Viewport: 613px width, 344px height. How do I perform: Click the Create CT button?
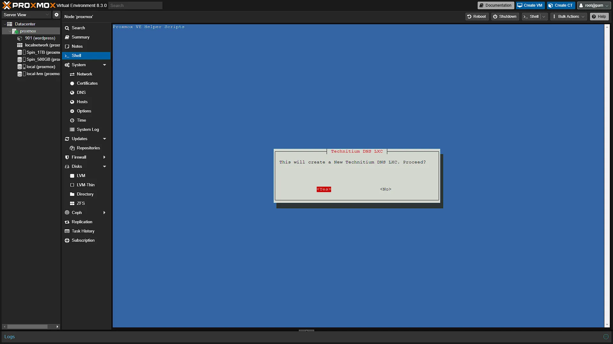pos(561,5)
